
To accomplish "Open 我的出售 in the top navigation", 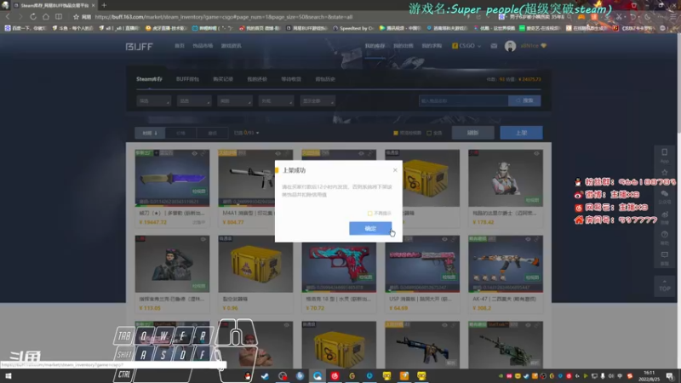I will click(x=403, y=46).
